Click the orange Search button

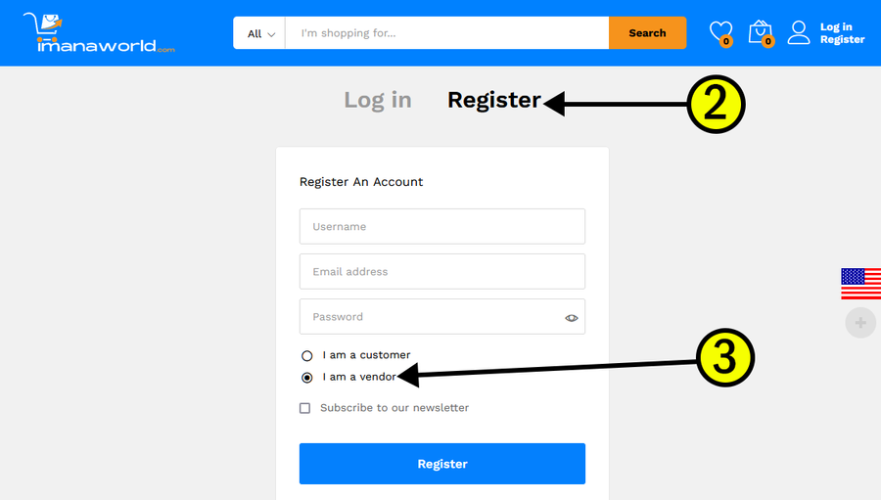[x=647, y=32]
